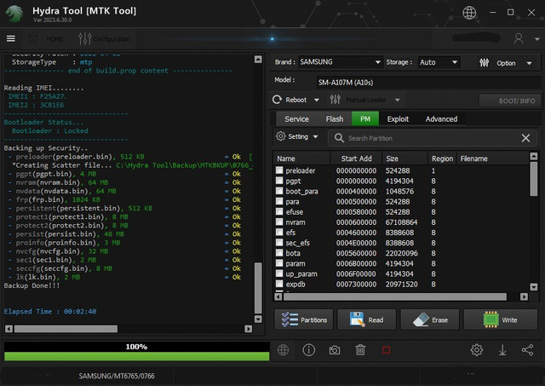Expand the account dropdown arrow
Image resolution: width=545 pixels, height=386 pixels.
click(537, 39)
